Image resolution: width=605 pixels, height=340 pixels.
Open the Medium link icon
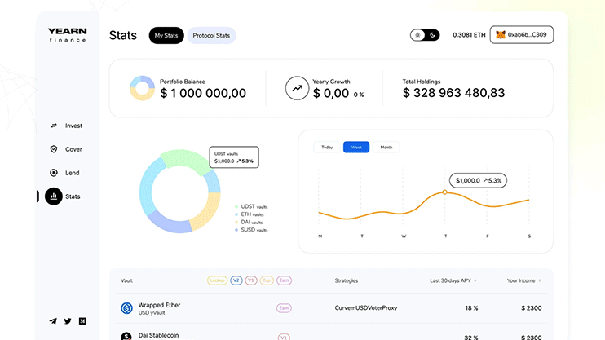pyautogui.click(x=82, y=321)
